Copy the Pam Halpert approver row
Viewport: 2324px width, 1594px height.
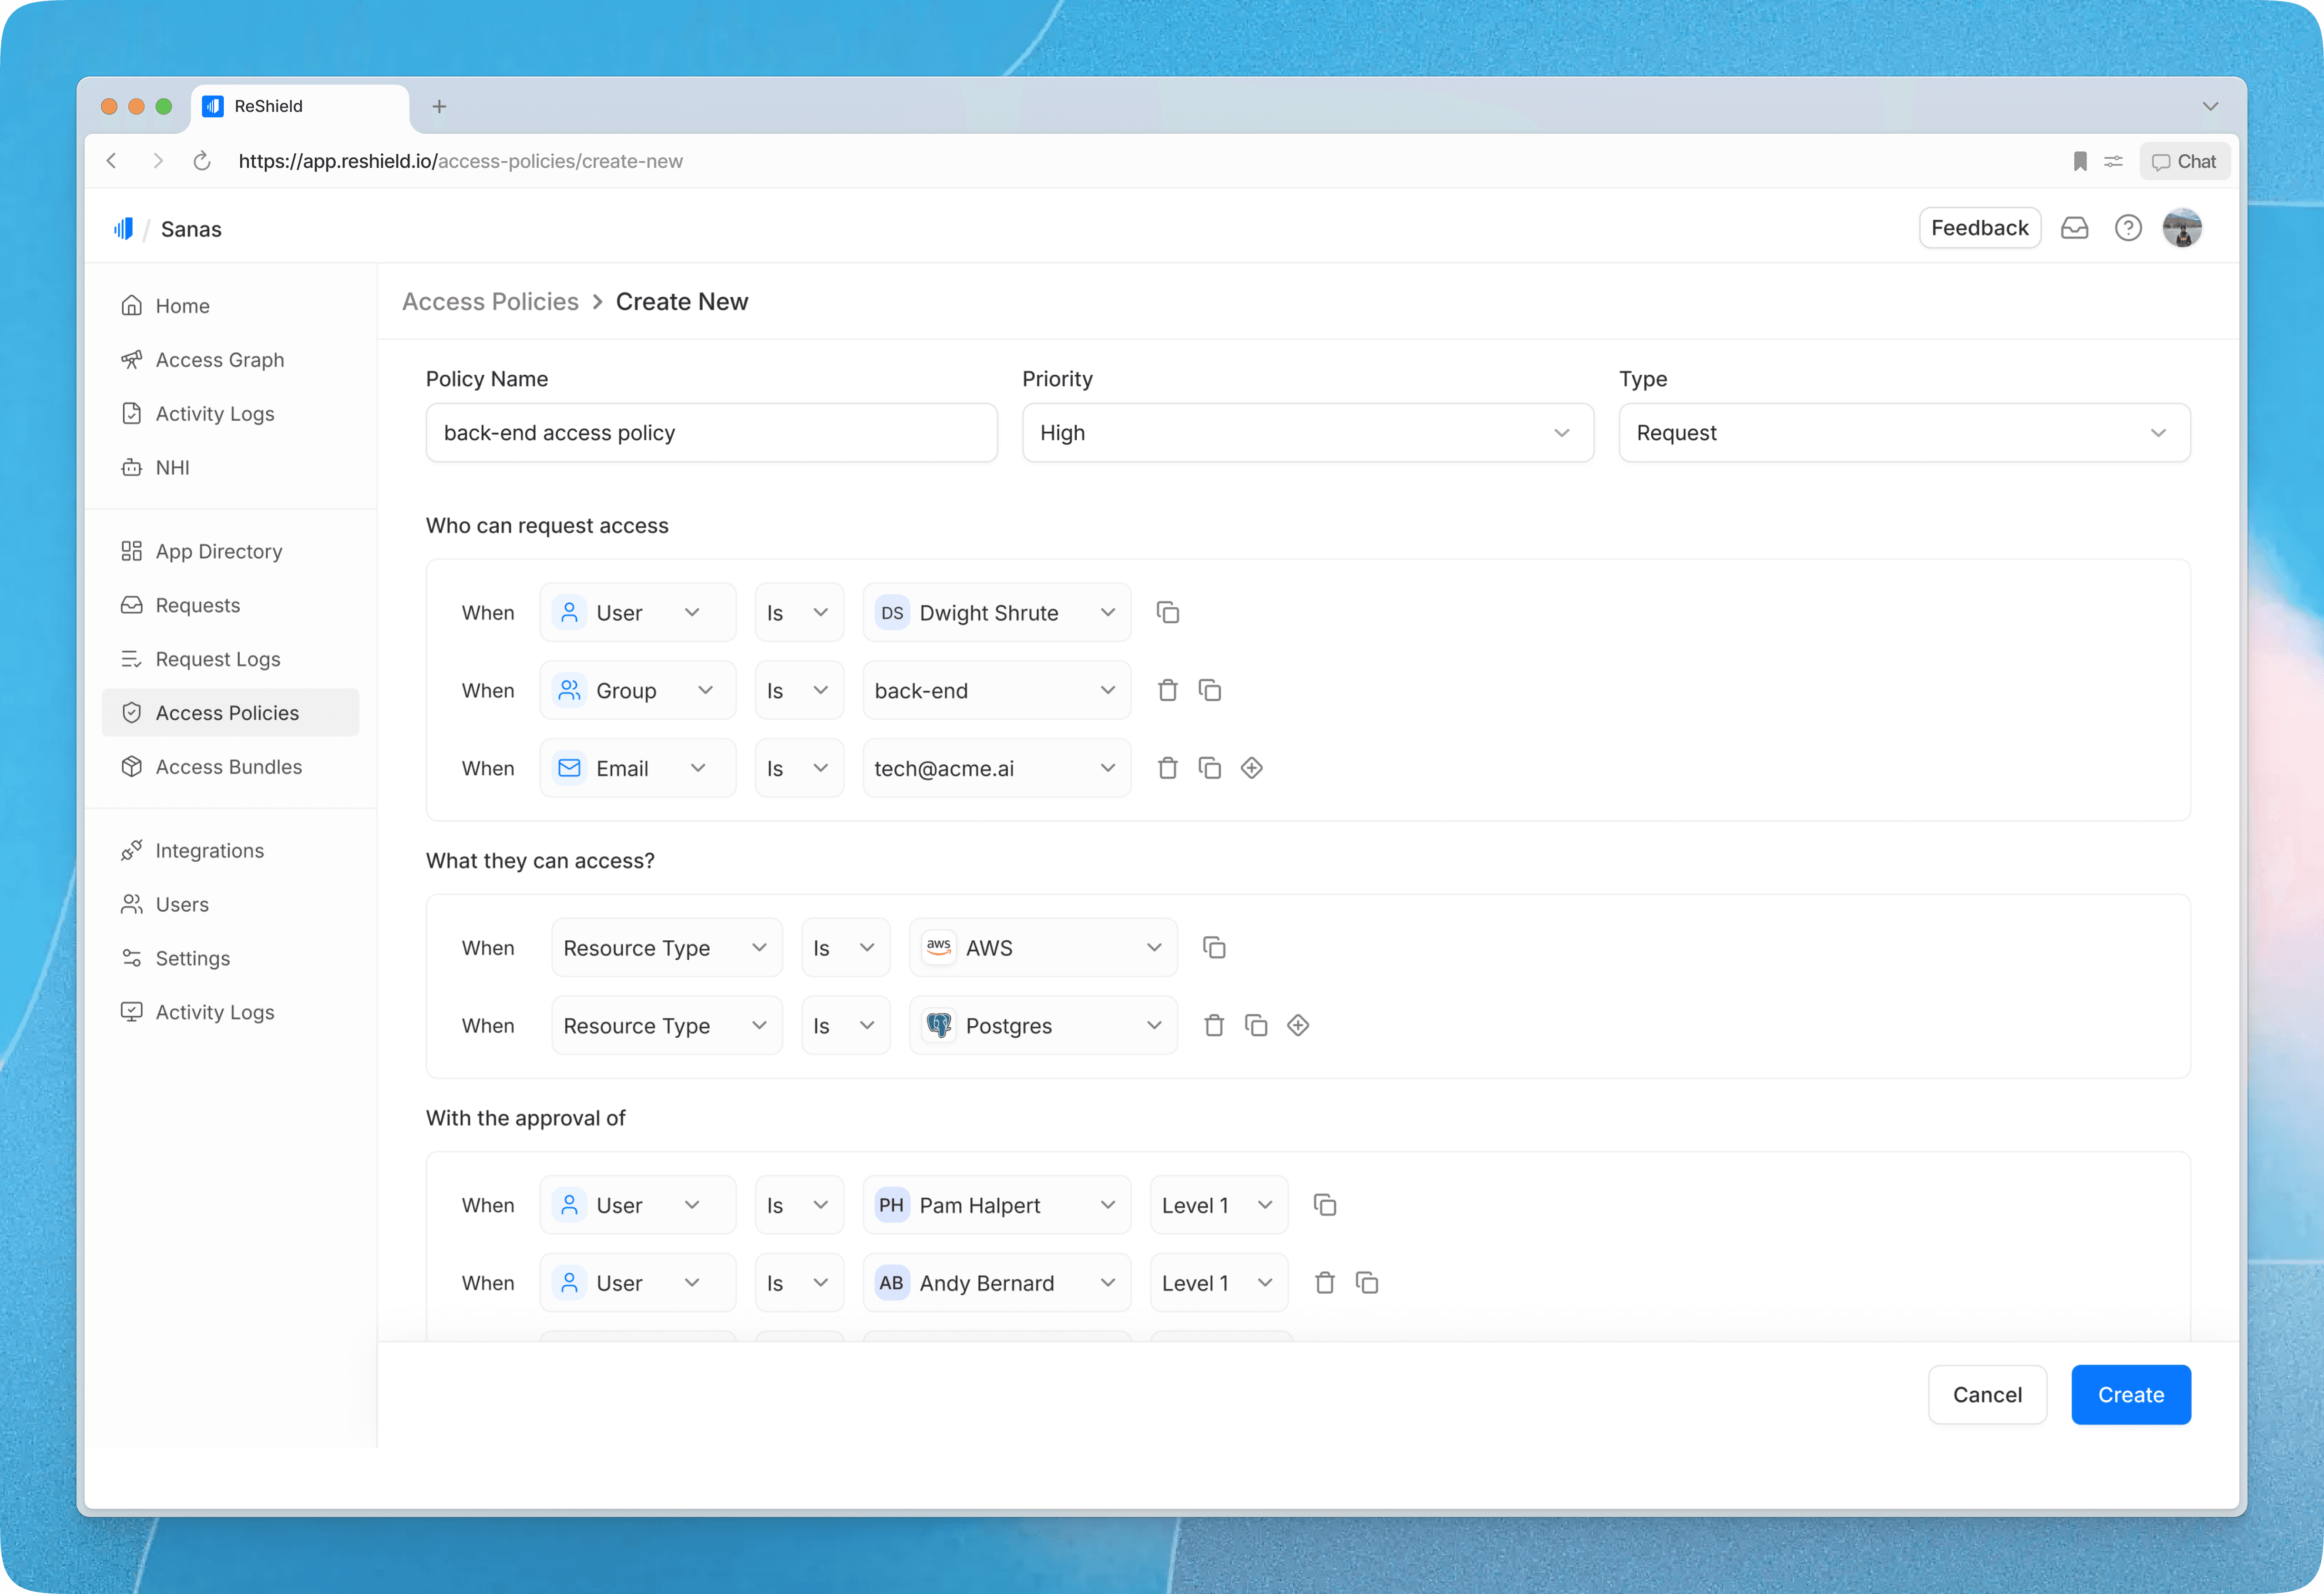coord(1324,1205)
